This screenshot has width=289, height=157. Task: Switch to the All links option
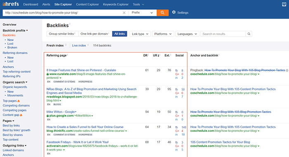point(119,34)
